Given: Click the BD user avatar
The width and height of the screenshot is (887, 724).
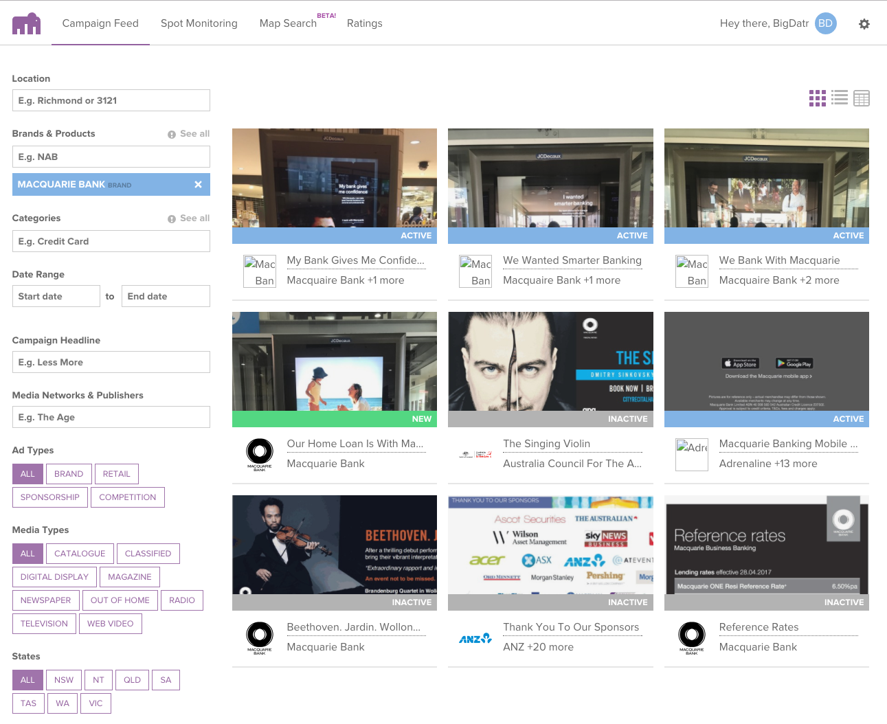Looking at the screenshot, I should (x=825, y=23).
